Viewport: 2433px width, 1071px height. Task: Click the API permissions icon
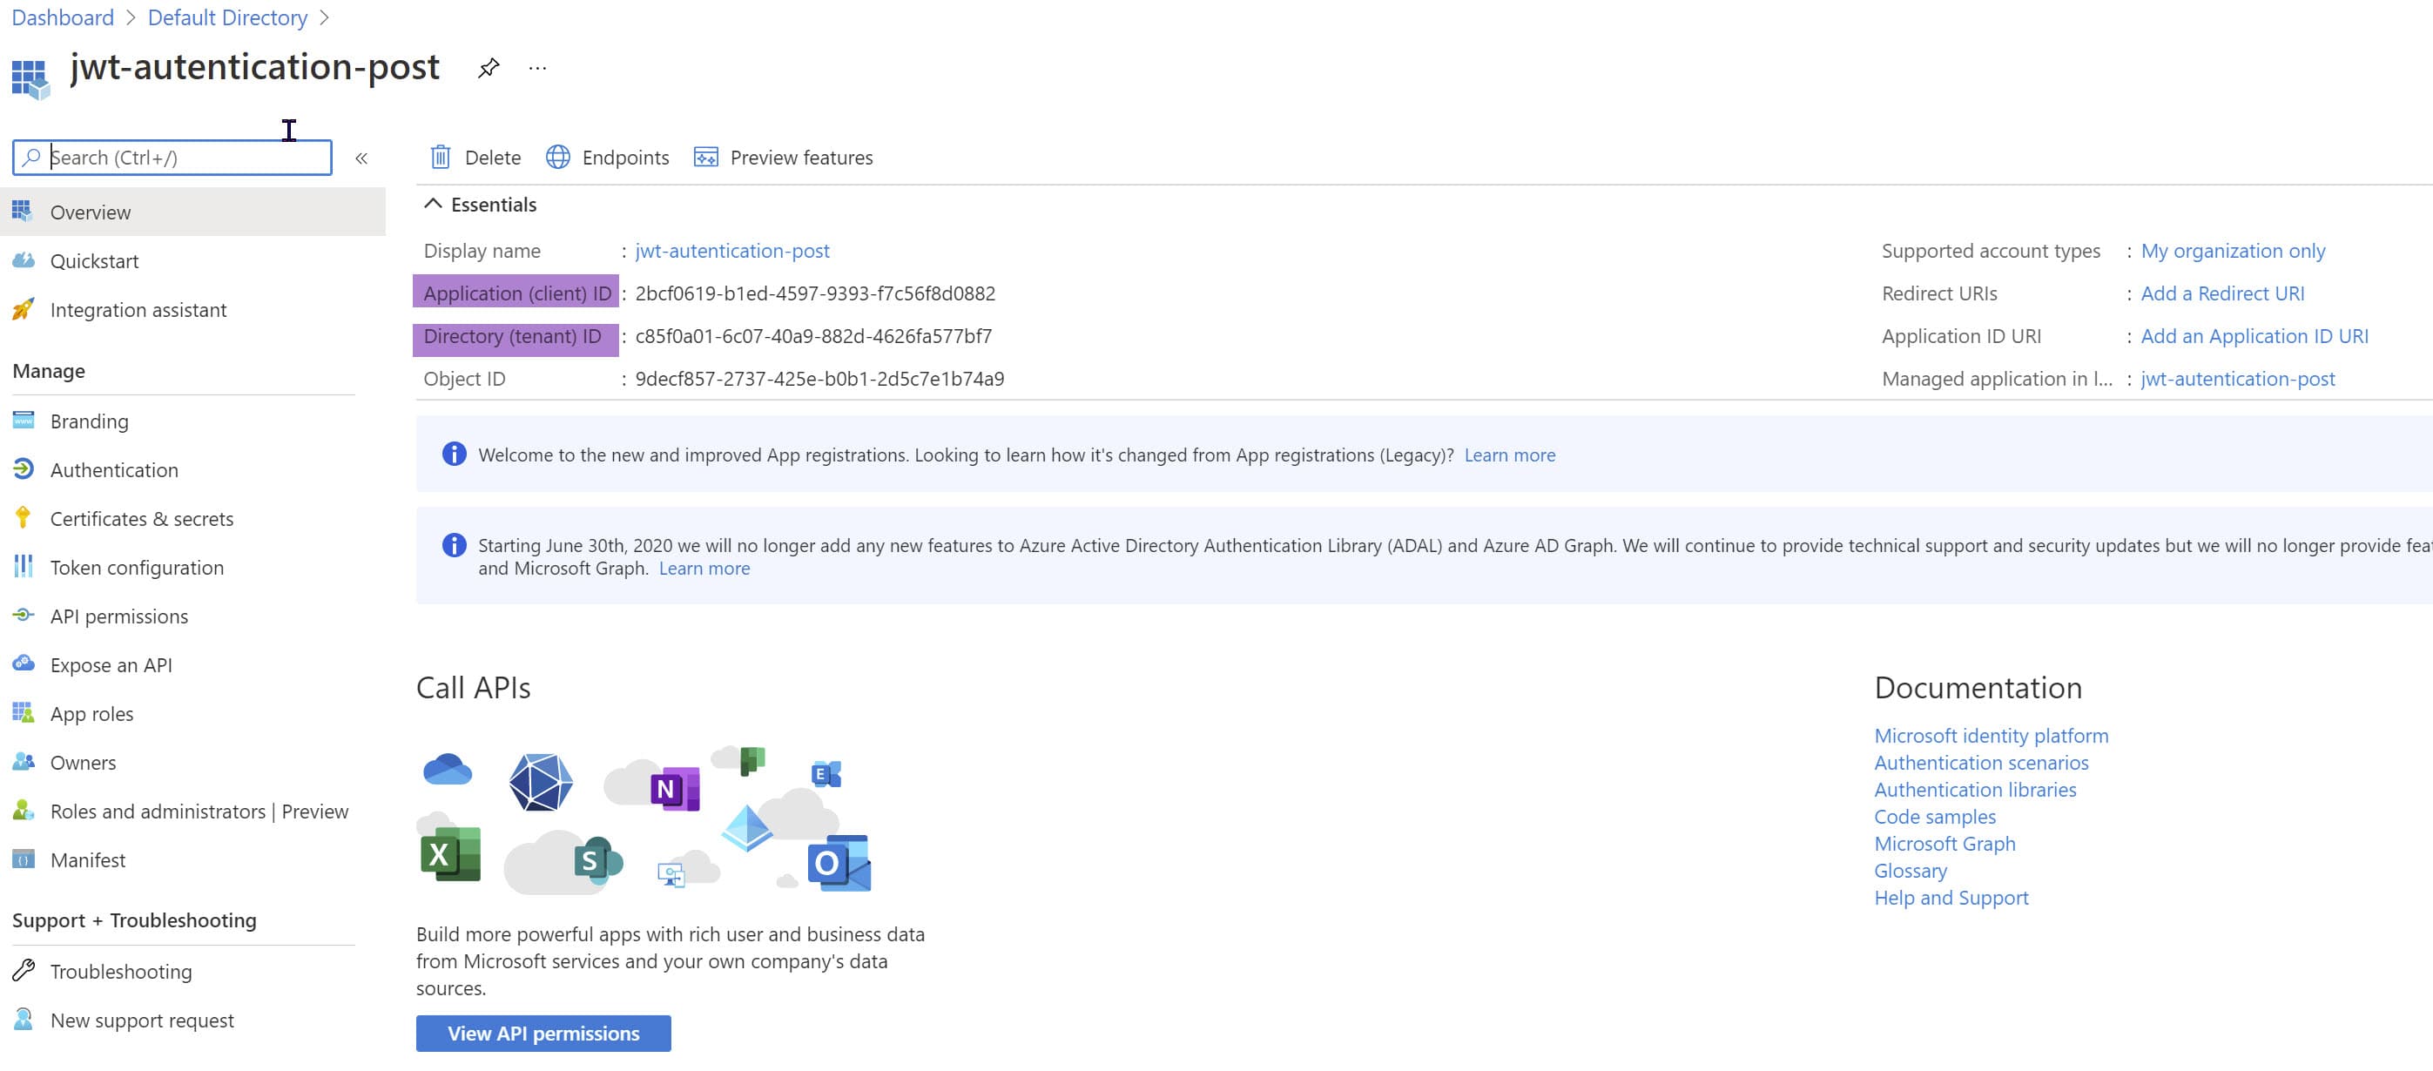tap(24, 615)
